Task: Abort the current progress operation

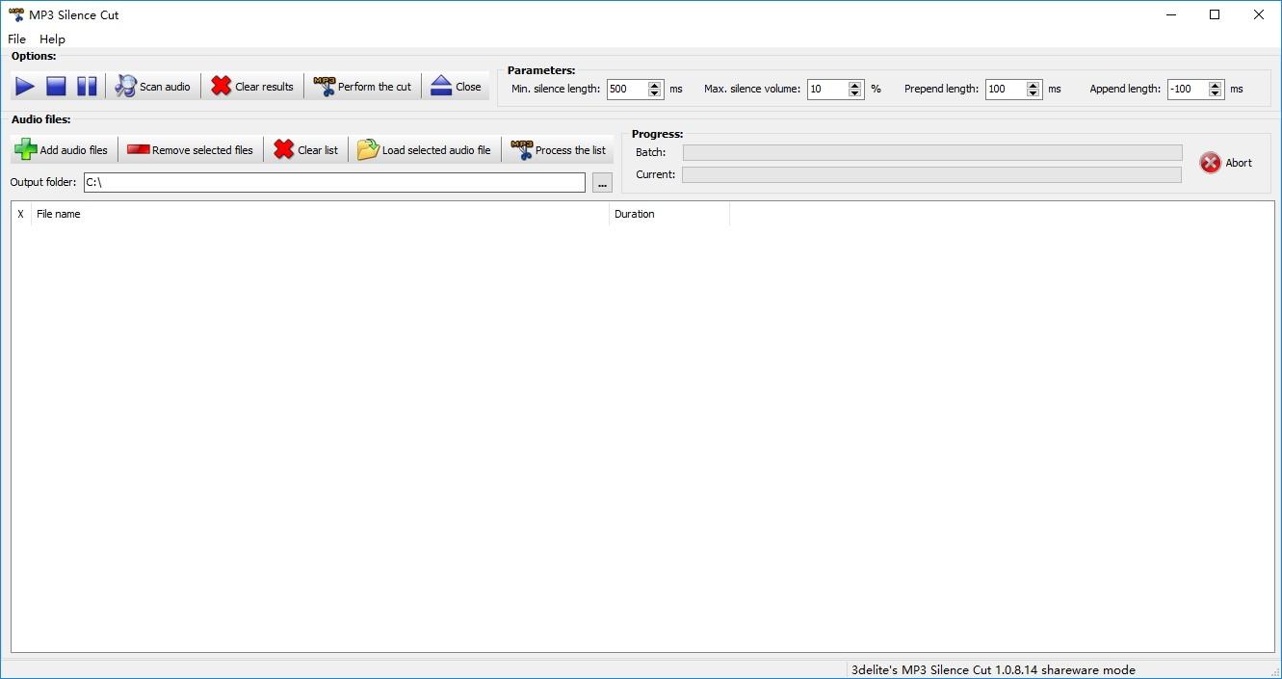Action: pos(1225,163)
